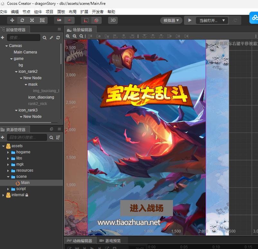Click the 进入战场 button in scene
Screen dimensions: 258x249
point(146,208)
